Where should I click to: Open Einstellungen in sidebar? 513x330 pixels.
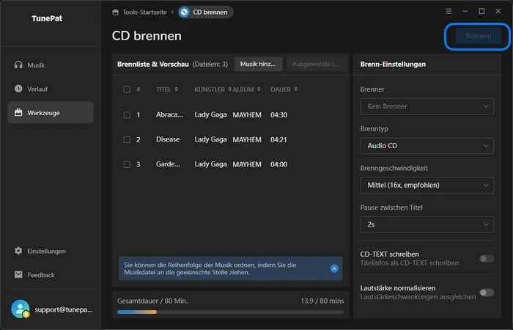51,251
